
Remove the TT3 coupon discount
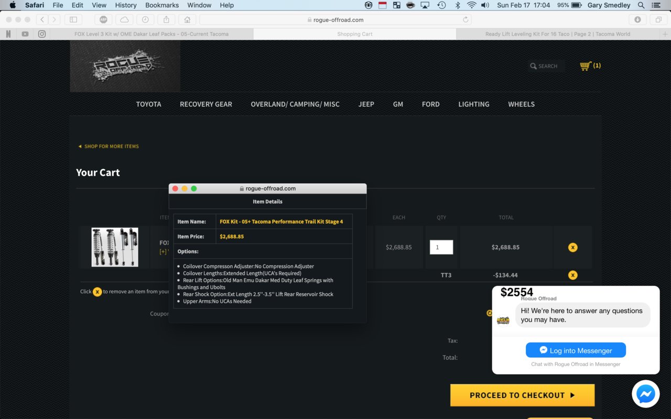tap(572, 275)
